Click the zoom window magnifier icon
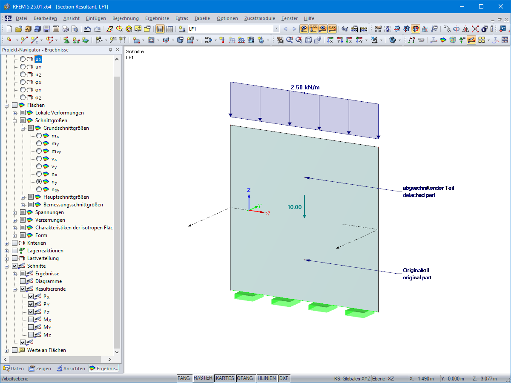This screenshot has width=511, height=383. [x=289, y=40]
